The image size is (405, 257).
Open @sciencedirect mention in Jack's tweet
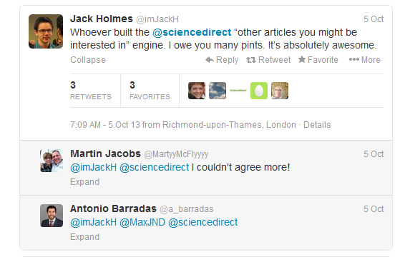point(192,32)
